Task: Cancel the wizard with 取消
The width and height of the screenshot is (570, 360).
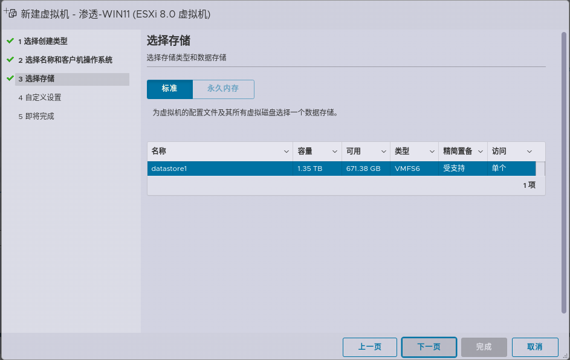Action: click(535, 347)
